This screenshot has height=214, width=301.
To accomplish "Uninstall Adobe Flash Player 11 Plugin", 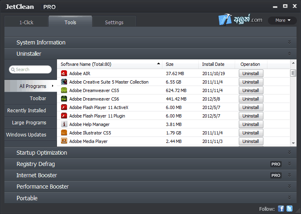I will pos(251,116).
